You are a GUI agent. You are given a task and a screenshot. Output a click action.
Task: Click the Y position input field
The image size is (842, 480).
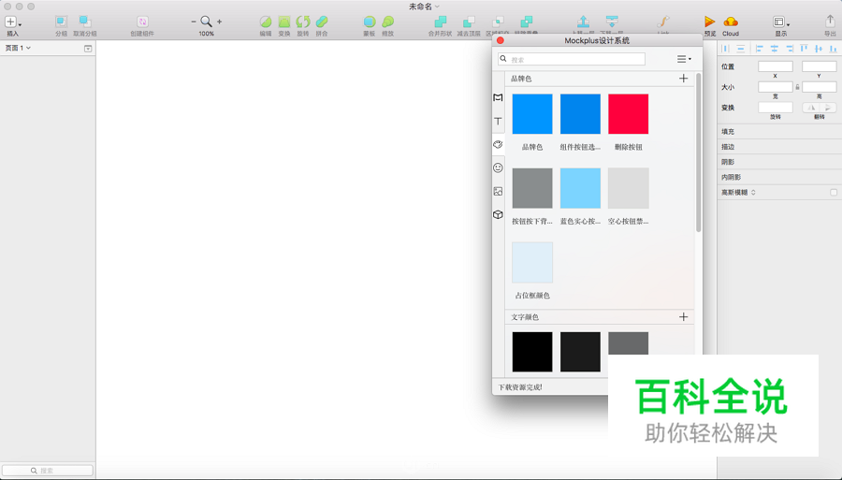[819, 66]
